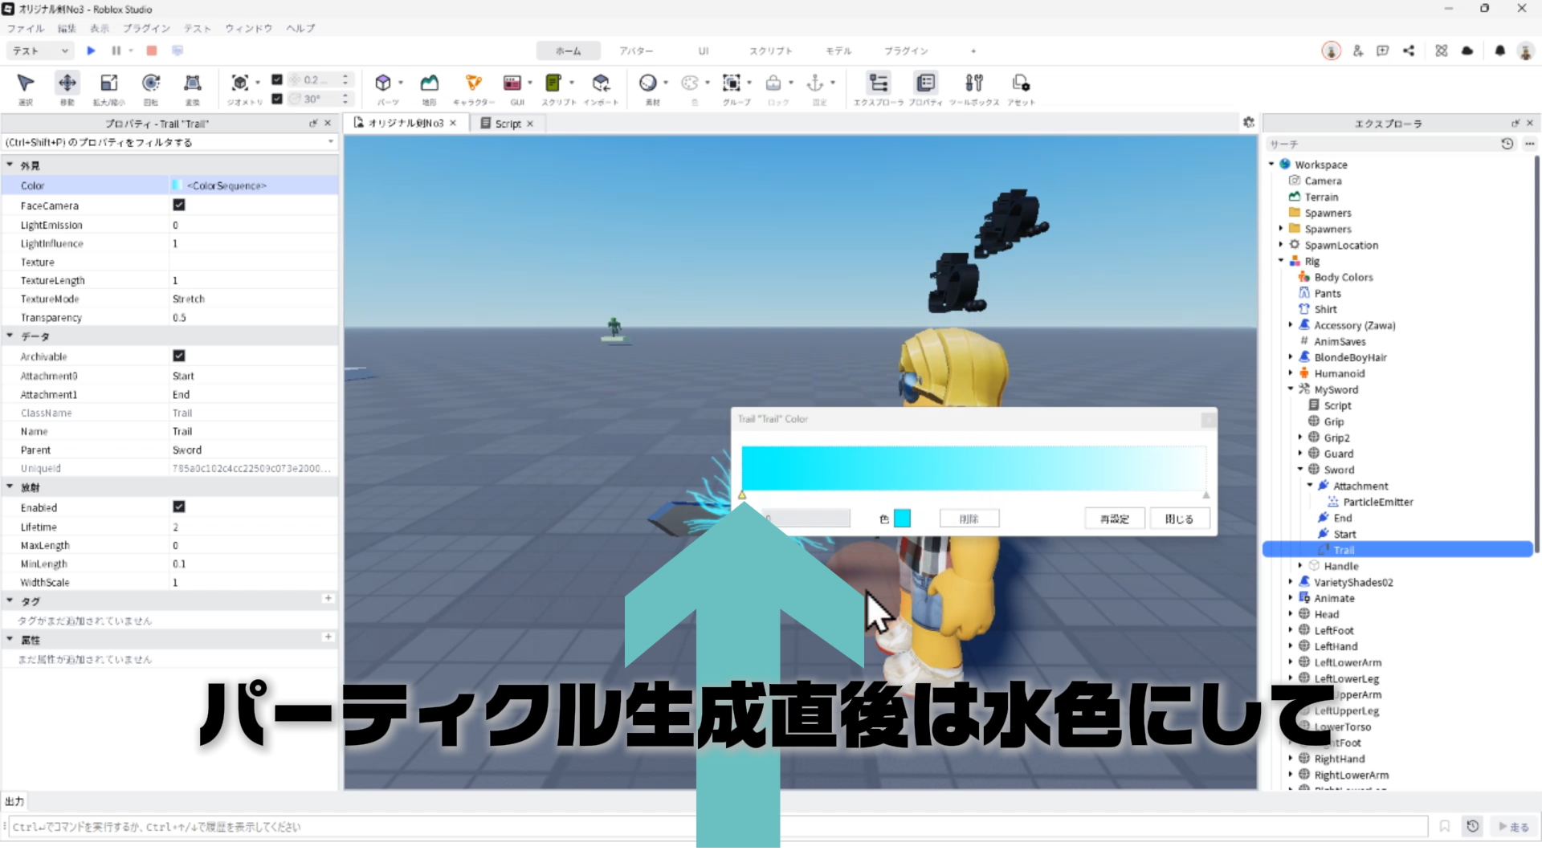Collapse the 外見 properties section
1542x867 pixels.
coord(10,165)
